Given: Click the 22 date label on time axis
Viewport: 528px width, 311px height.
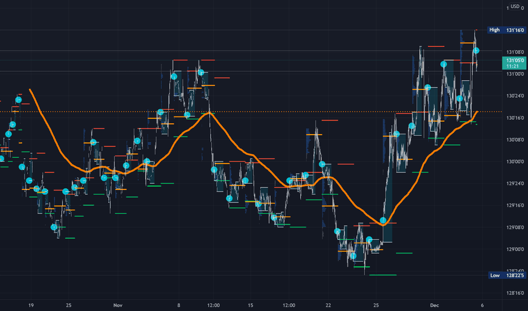Looking at the screenshot, I should (x=329, y=305).
